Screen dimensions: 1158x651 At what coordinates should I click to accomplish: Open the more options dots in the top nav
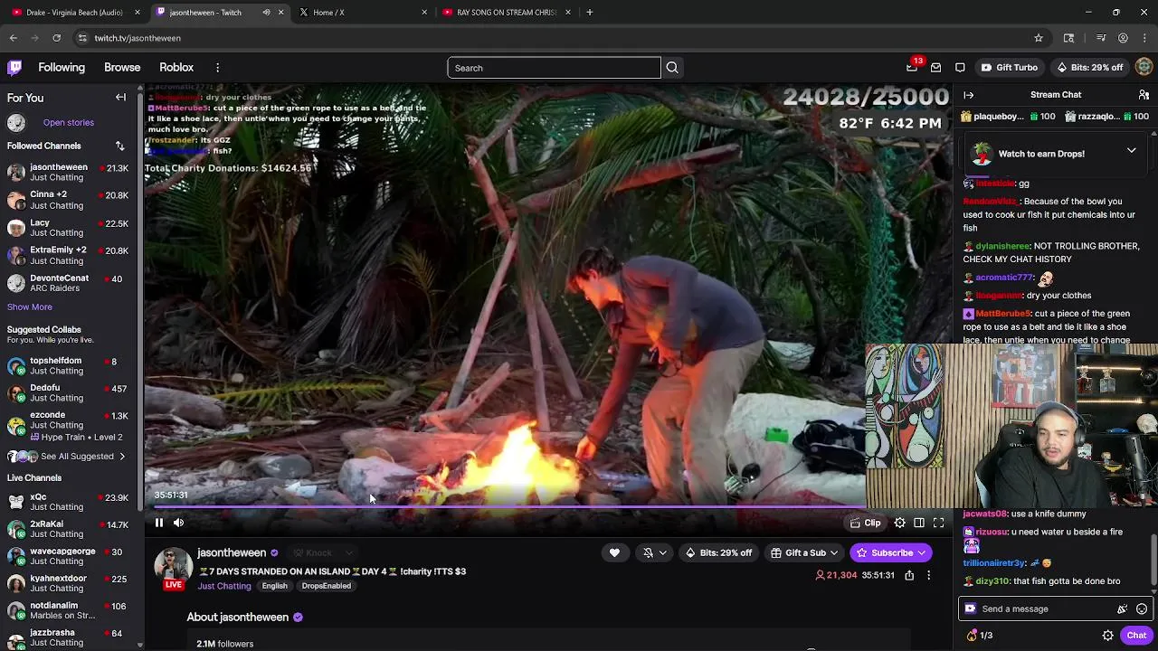click(x=217, y=68)
